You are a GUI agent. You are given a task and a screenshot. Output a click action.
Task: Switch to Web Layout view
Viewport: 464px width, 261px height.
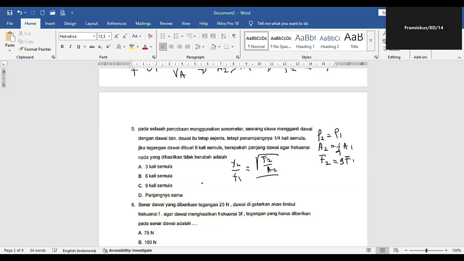click(396, 250)
